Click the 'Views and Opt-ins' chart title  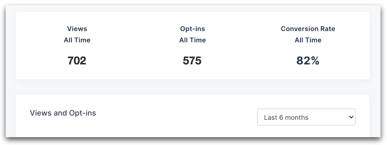coord(63,113)
